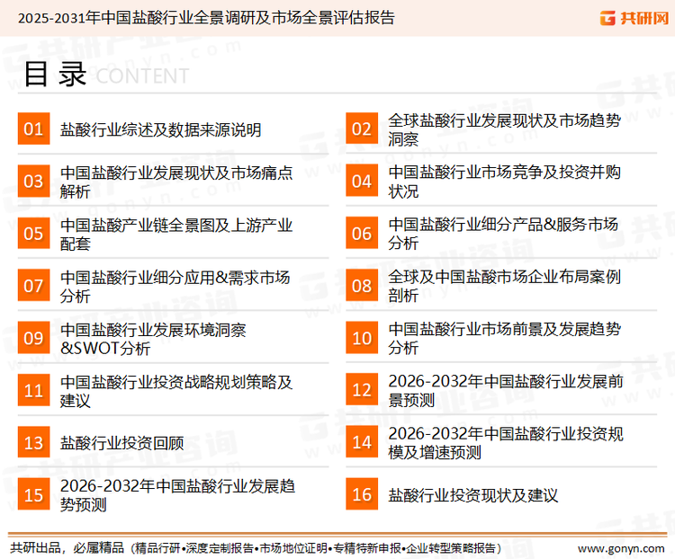
Task: Click the orange 04 number box
Action: 362,181
